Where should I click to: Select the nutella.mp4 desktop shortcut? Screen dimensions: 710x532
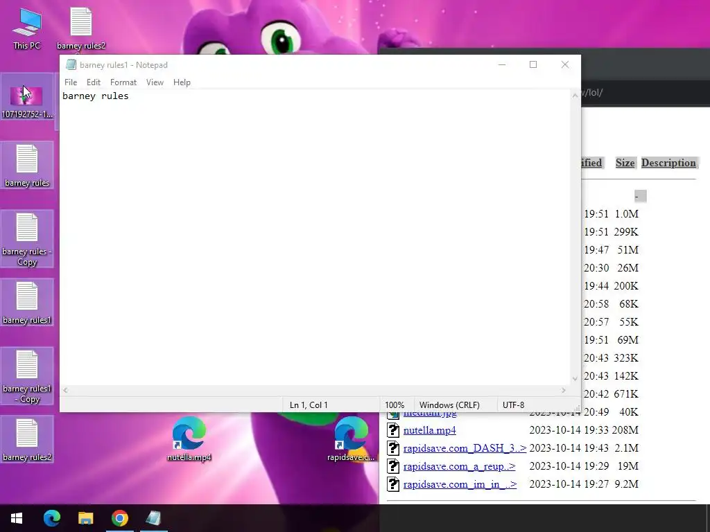click(189, 439)
